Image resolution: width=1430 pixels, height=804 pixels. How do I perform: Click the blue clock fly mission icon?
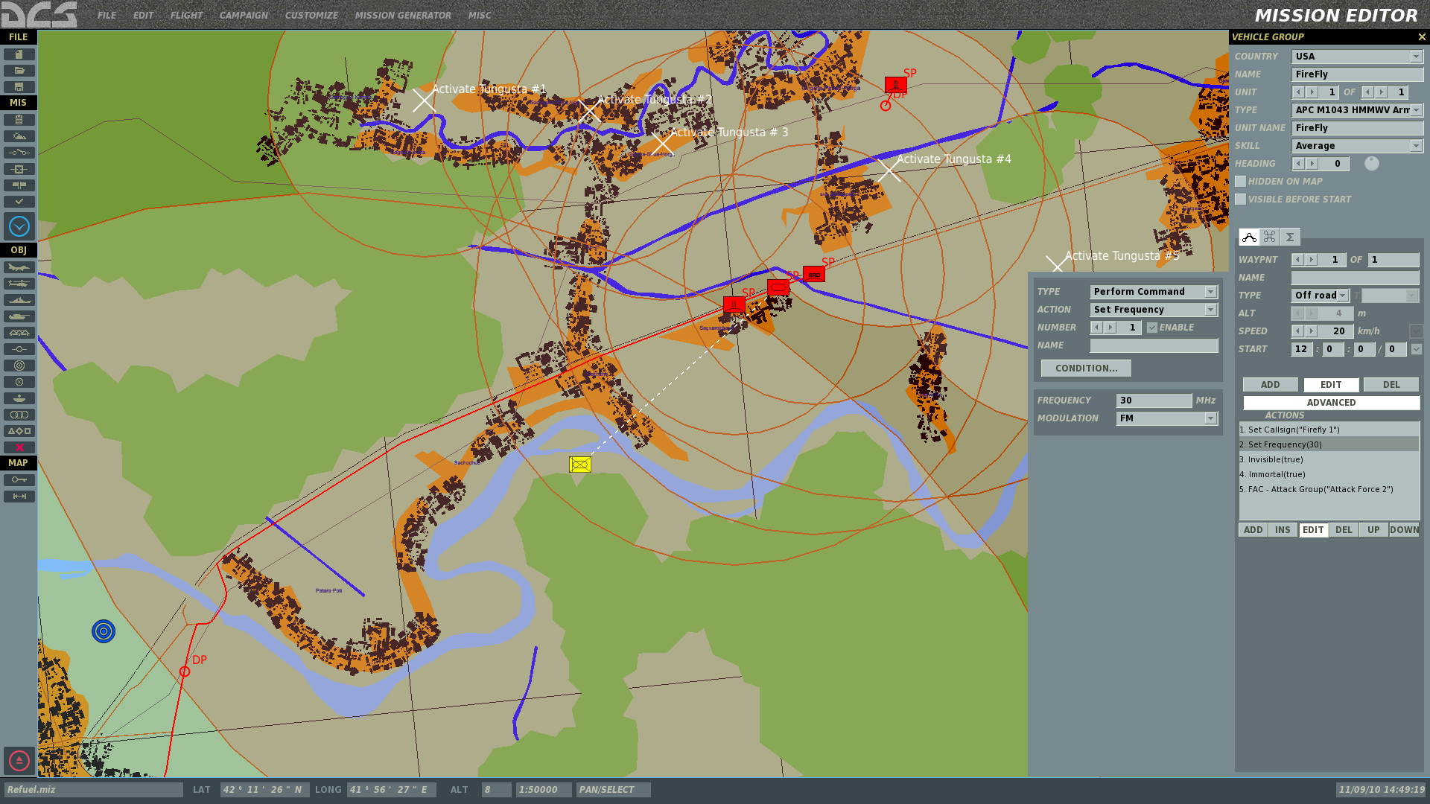[19, 226]
